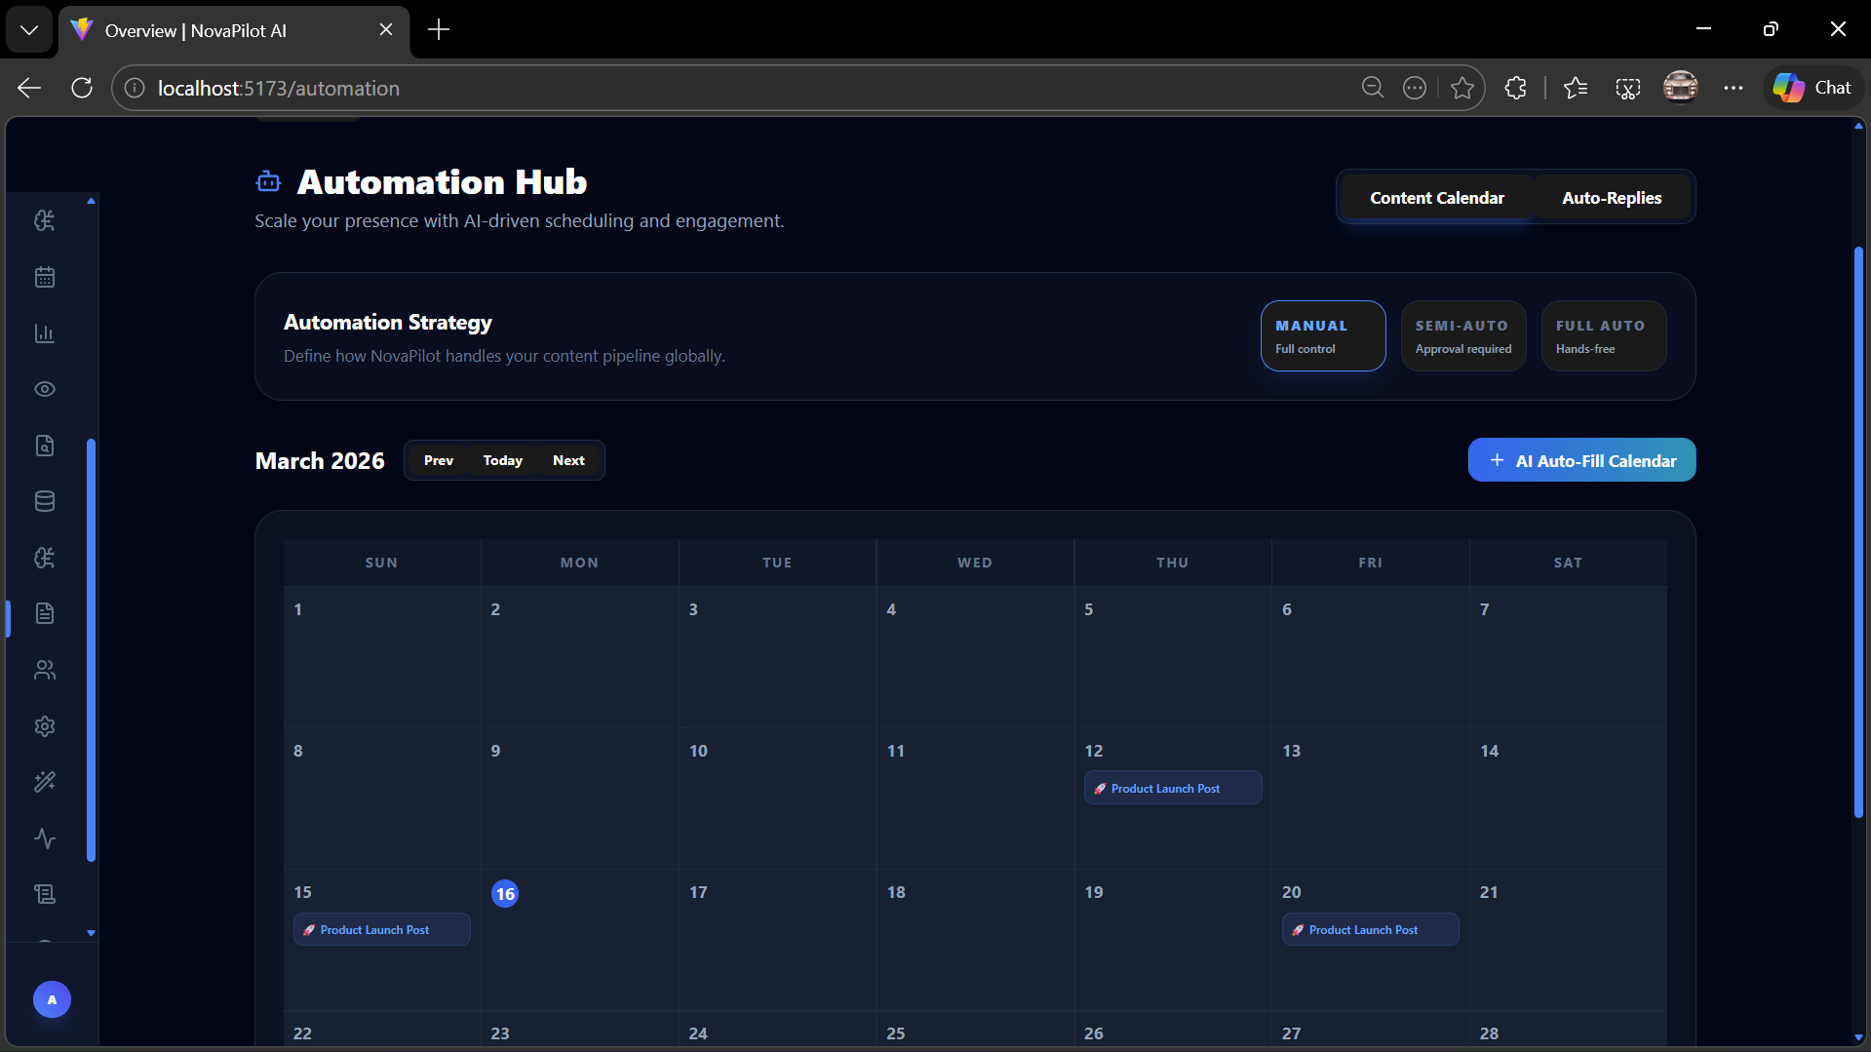Open the browser favorites list
The height and width of the screenshot is (1052, 1871).
tap(1576, 88)
